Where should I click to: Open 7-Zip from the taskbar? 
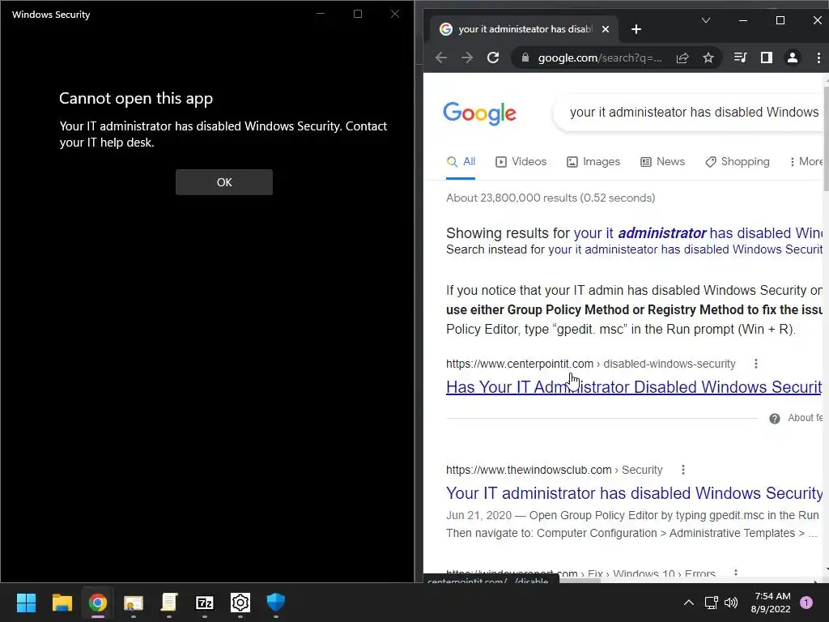tap(205, 603)
